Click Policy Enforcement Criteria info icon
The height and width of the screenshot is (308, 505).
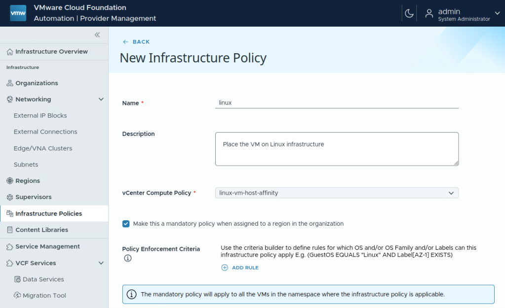128,258
